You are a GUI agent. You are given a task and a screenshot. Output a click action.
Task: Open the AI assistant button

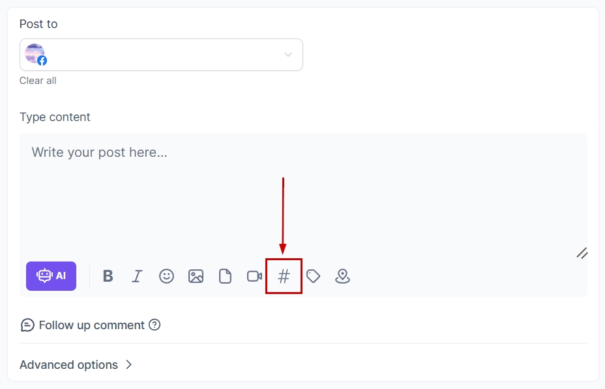[x=51, y=276]
